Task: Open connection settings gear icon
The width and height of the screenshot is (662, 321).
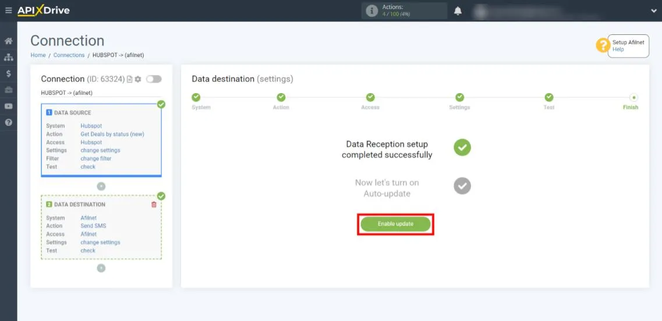Action: pos(138,79)
